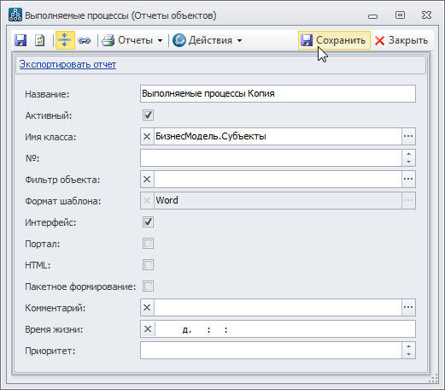
Task: Uncheck the Активный checkbox
Action: [148, 115]
